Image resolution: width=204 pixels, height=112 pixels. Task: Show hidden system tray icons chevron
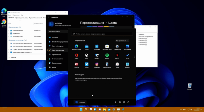tap(181, 109)
